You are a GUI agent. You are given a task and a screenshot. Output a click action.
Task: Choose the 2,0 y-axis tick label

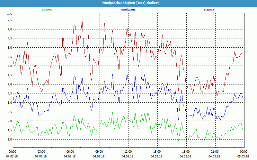coord(9,121)
